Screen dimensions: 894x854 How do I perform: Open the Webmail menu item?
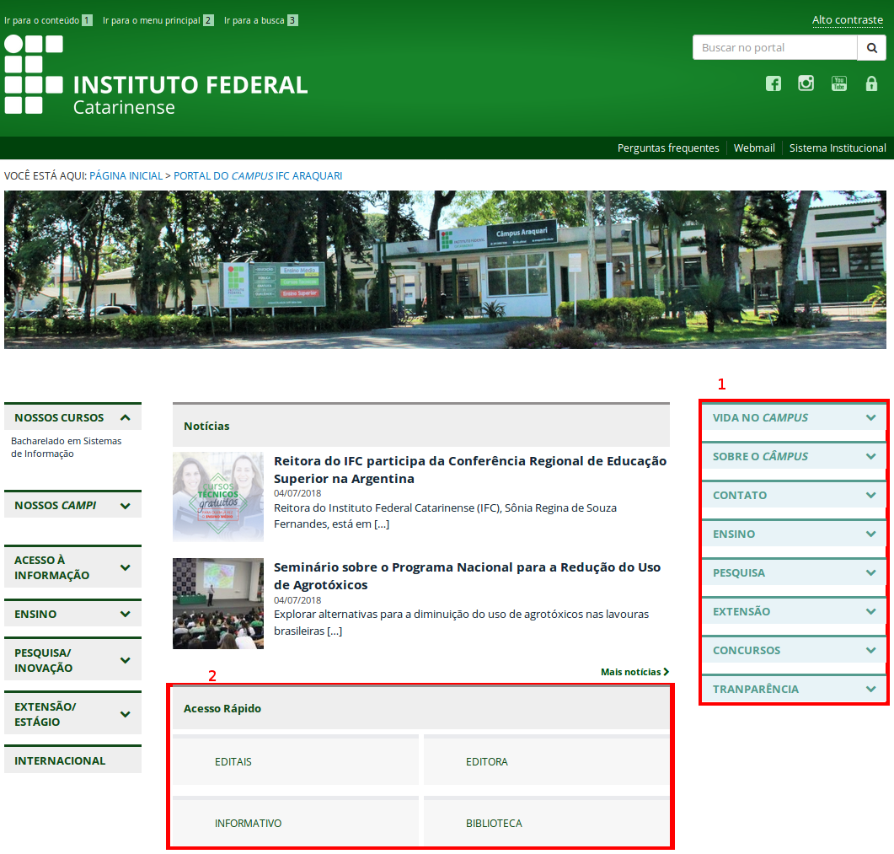(753, 148)
